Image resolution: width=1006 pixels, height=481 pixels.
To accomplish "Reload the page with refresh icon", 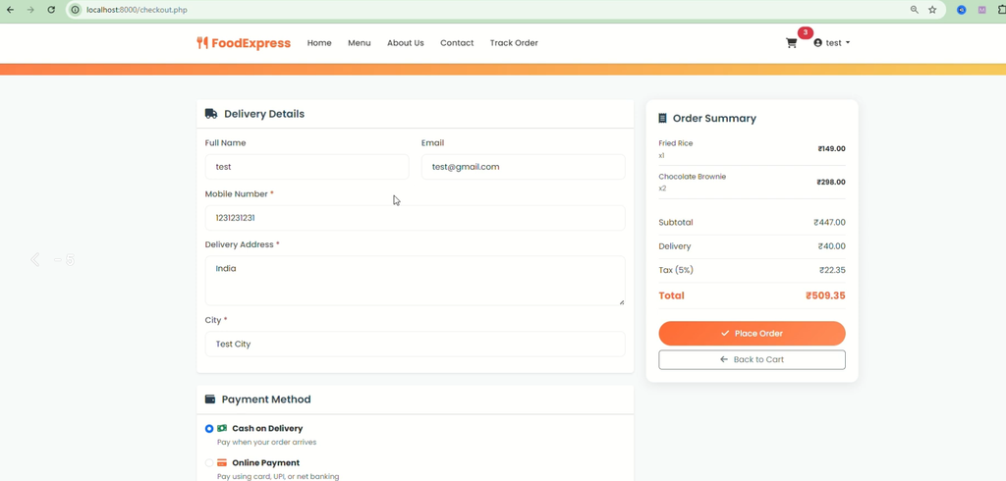I will (51, 10).
